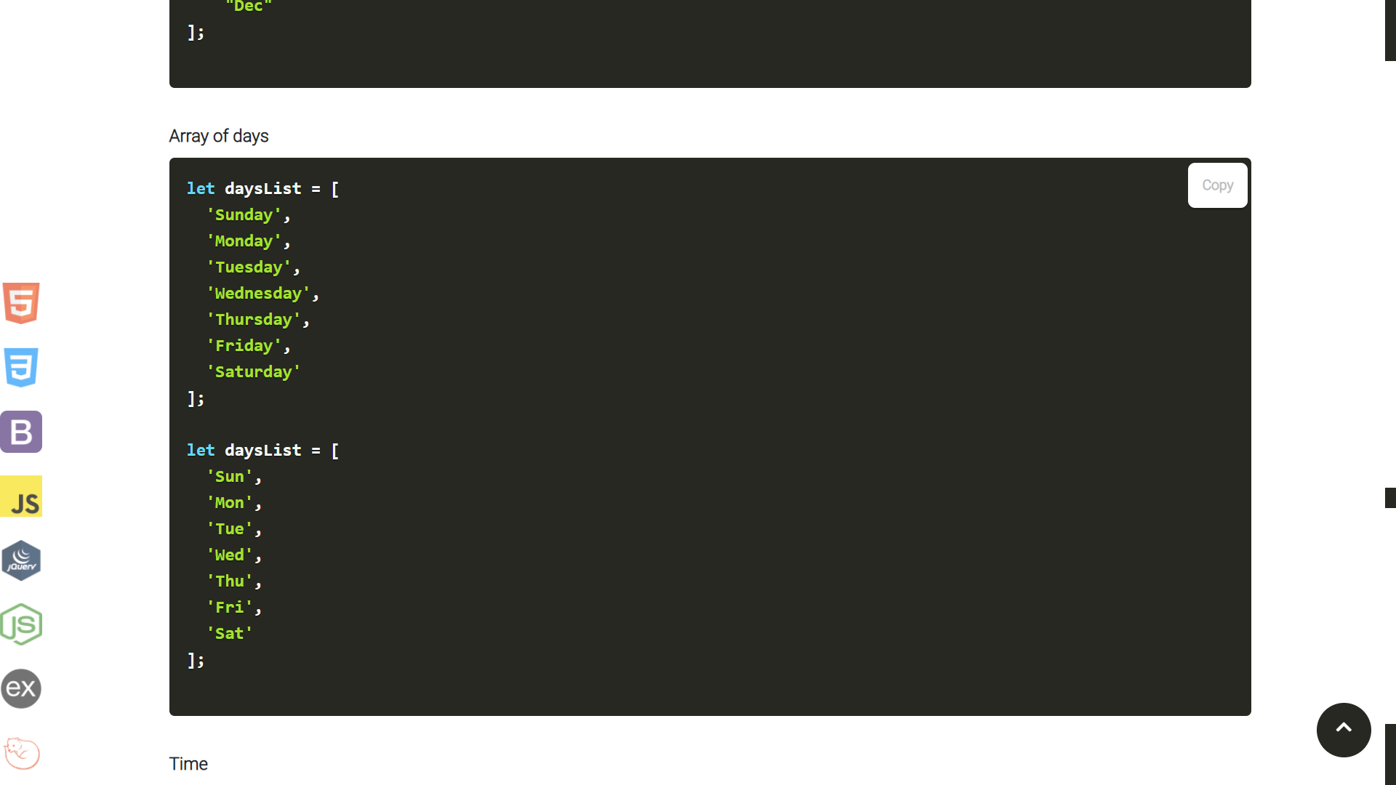Click the JavaScript icon in sidebar
The width and height of the screenshot is (1396, 785).
[x=21, y=496]
